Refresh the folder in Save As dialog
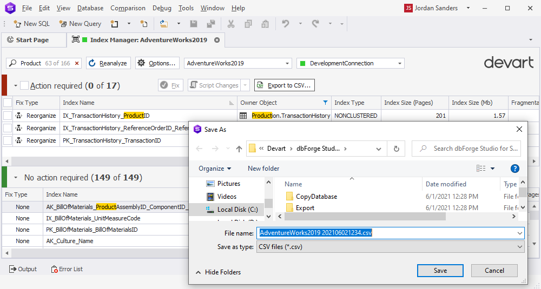The height and width of the screenshot is (289, 541). [x=397, y=149]
